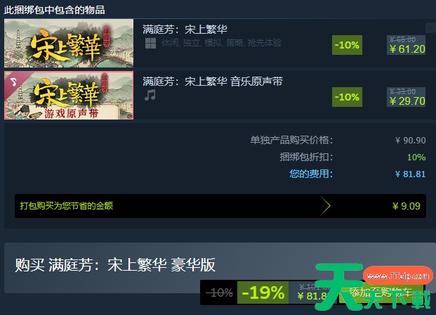Click the 满庭芳:宋上繁华 音乐原声带 title link
The width and height of the screenshot is (436, 315).
pyautogui.click(x=213, y=82)
